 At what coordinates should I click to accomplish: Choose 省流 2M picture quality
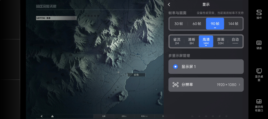click(177, 41)
